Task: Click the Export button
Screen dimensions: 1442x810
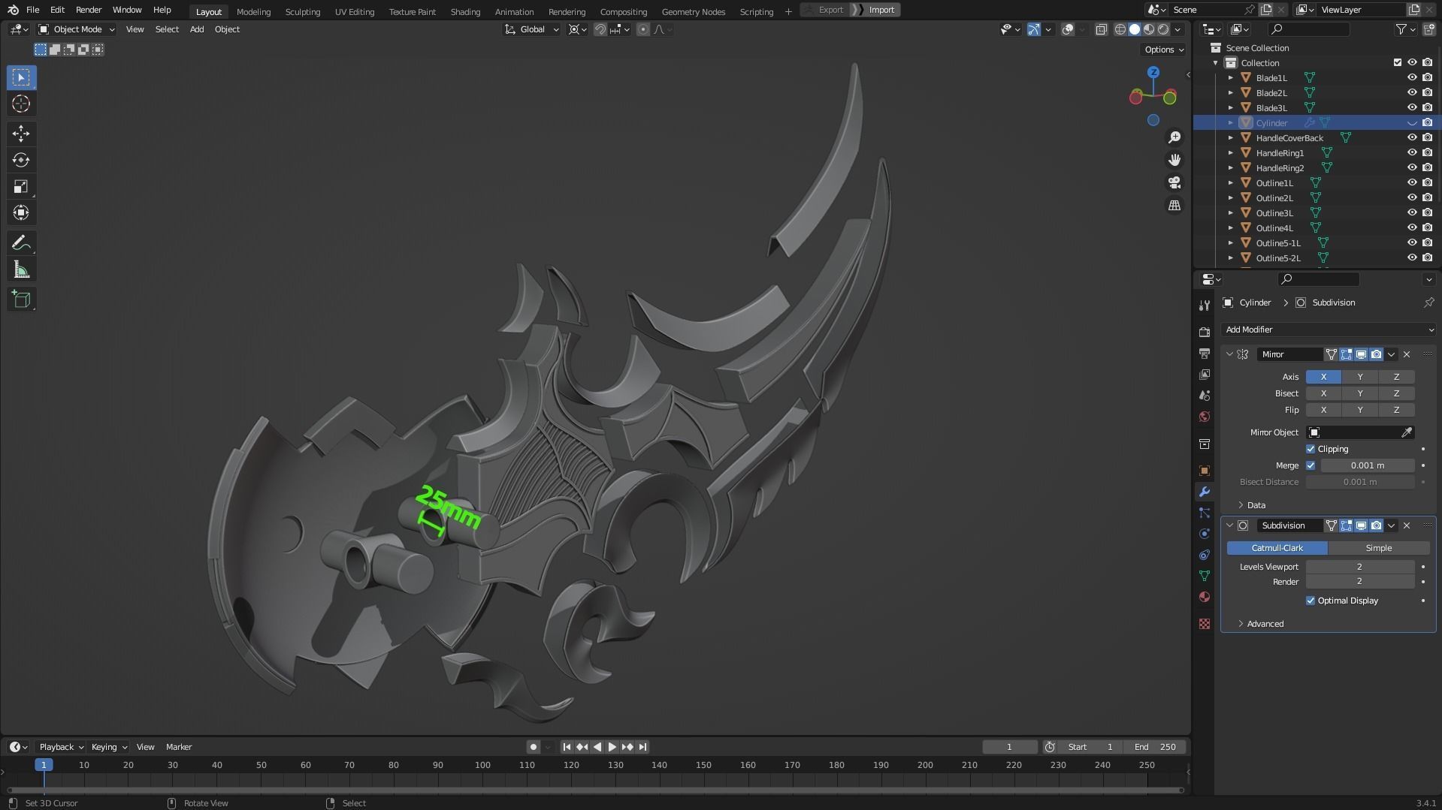Action: 825,10
